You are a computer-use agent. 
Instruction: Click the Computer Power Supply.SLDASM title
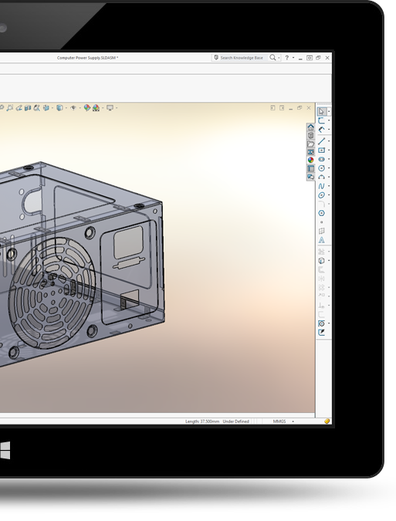click(87, 58)
